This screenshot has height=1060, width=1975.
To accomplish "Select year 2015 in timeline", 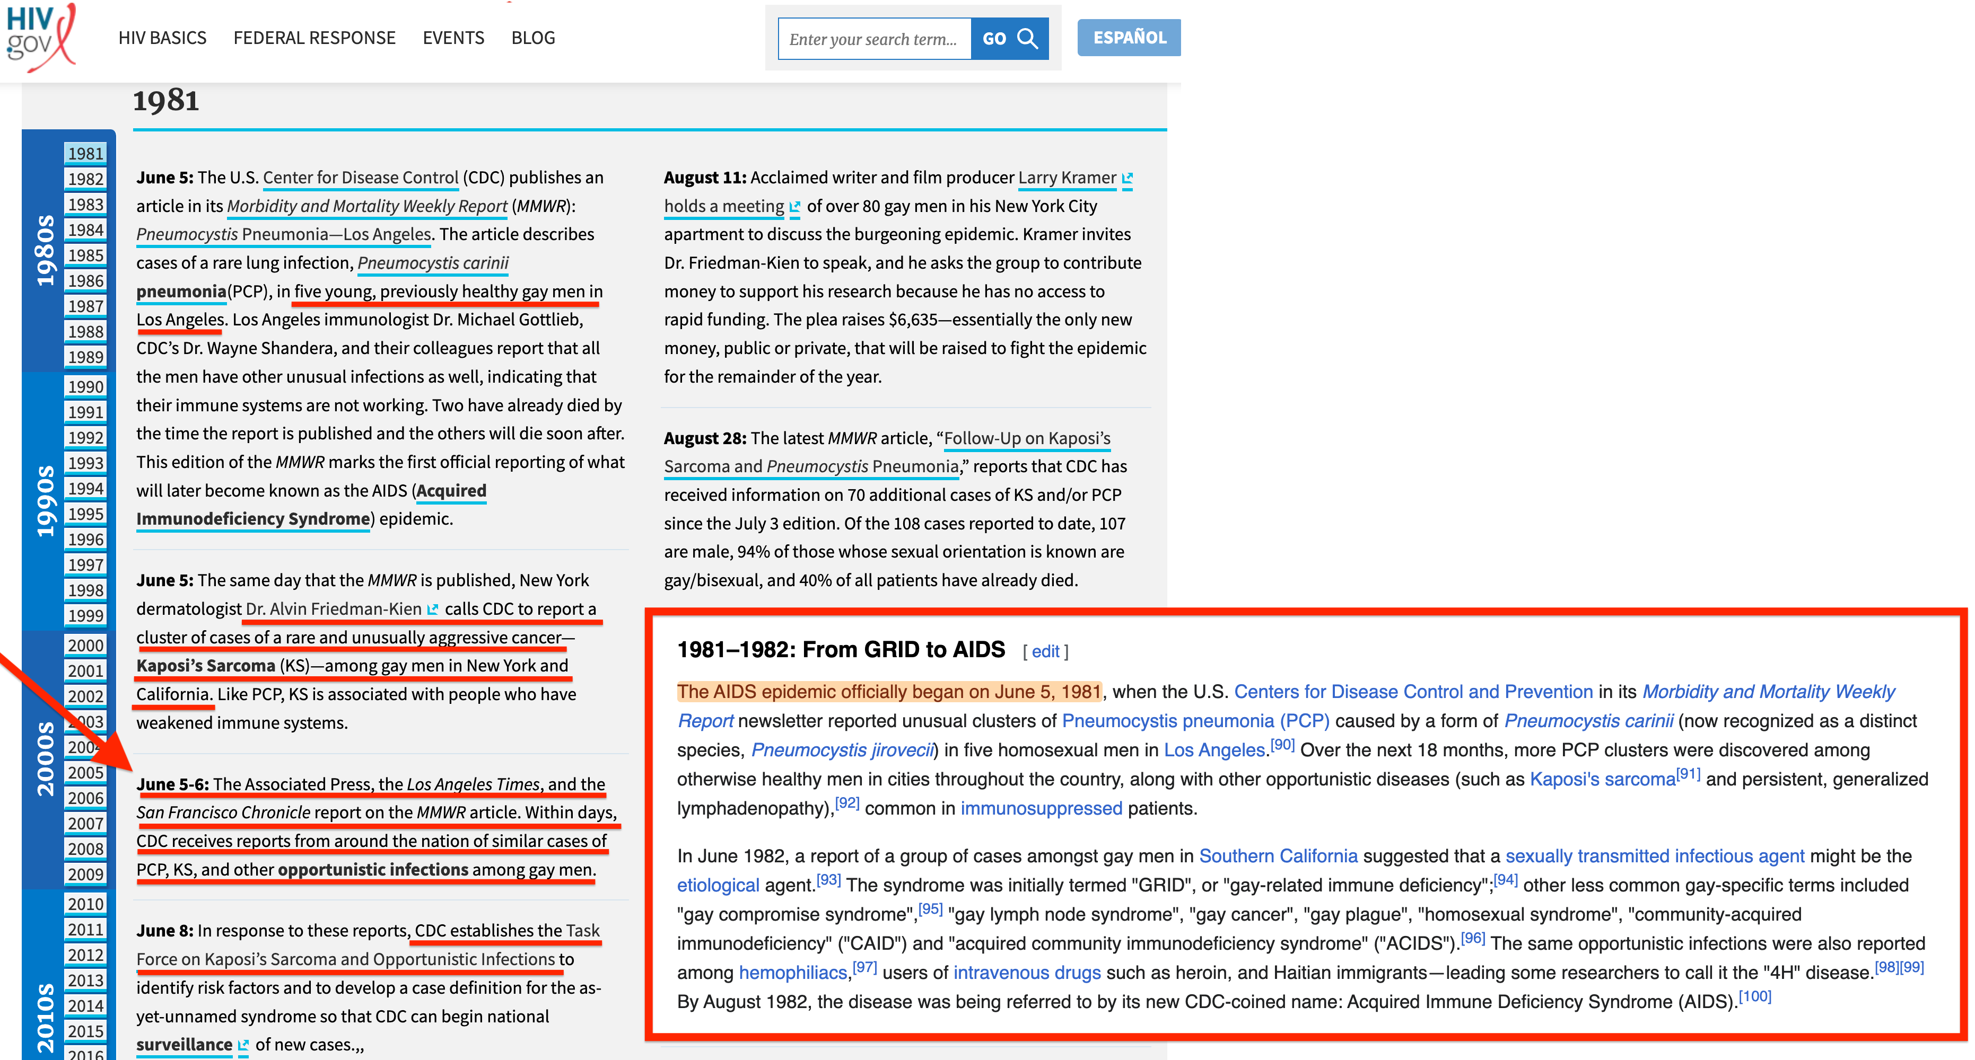I will point(85,1031).
